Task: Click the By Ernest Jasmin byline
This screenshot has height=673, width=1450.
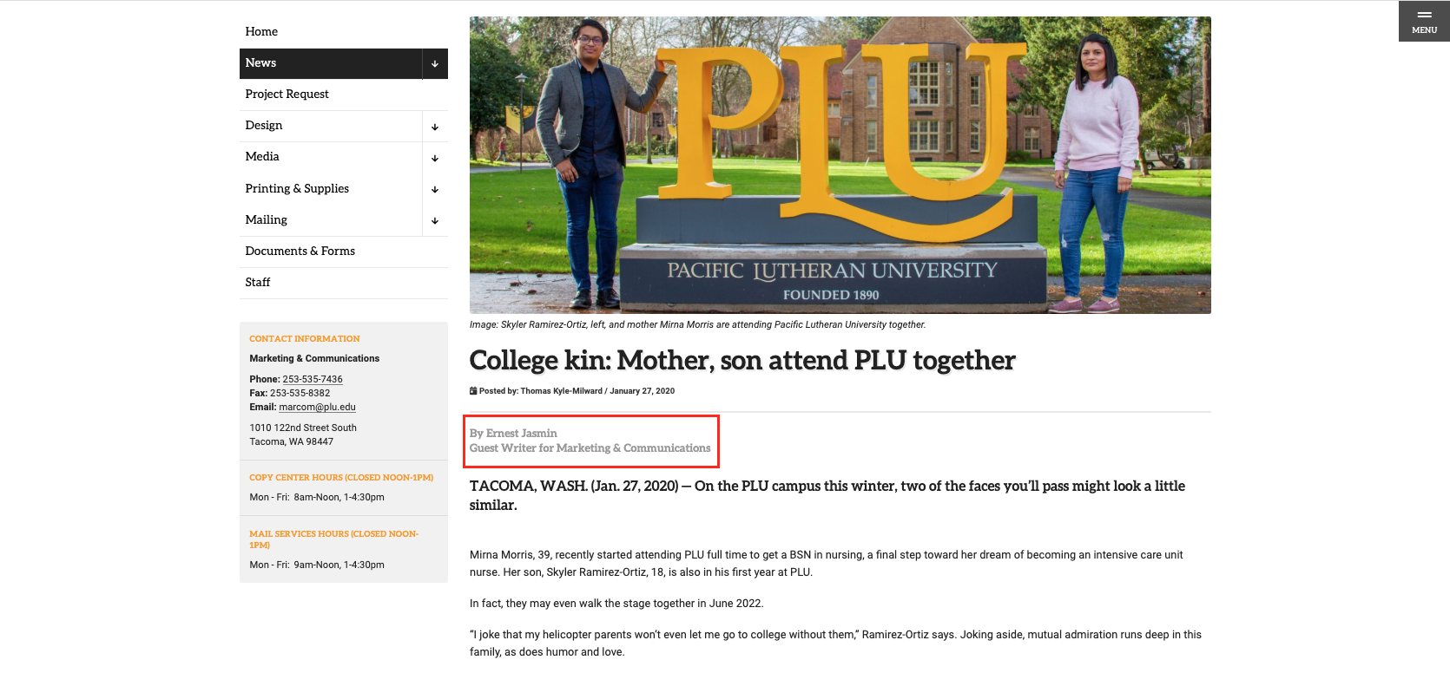Action: tap(513, 433)
